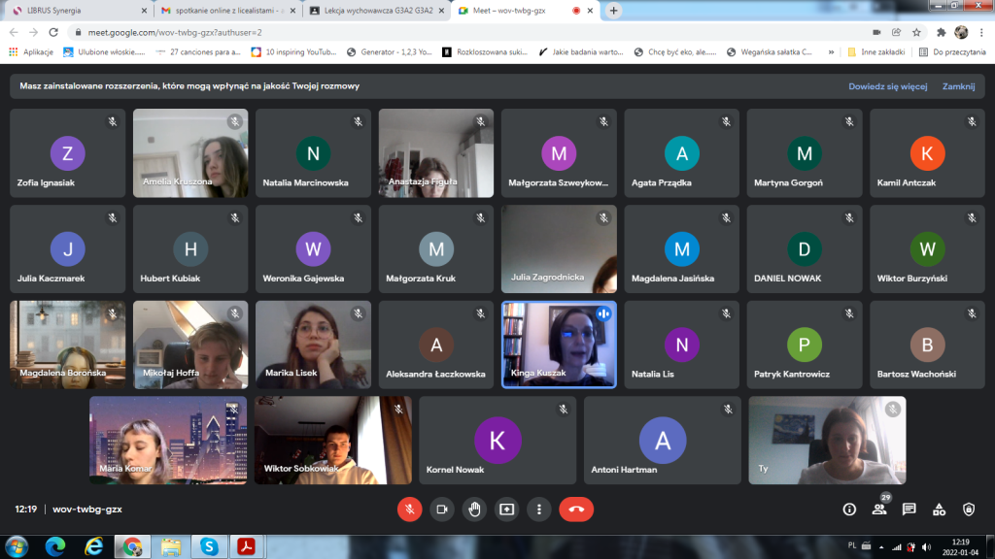The image size is (995, 559).
Task: Open the activities panel
Action: point(939,509)
